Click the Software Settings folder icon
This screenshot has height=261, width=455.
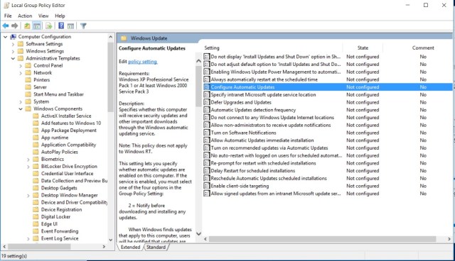(x=21, y=44)
